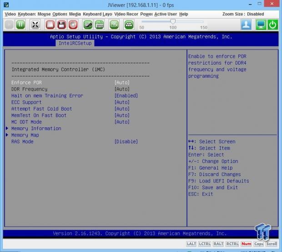Toggle the Scroll lock indicator

coord(272,244)
